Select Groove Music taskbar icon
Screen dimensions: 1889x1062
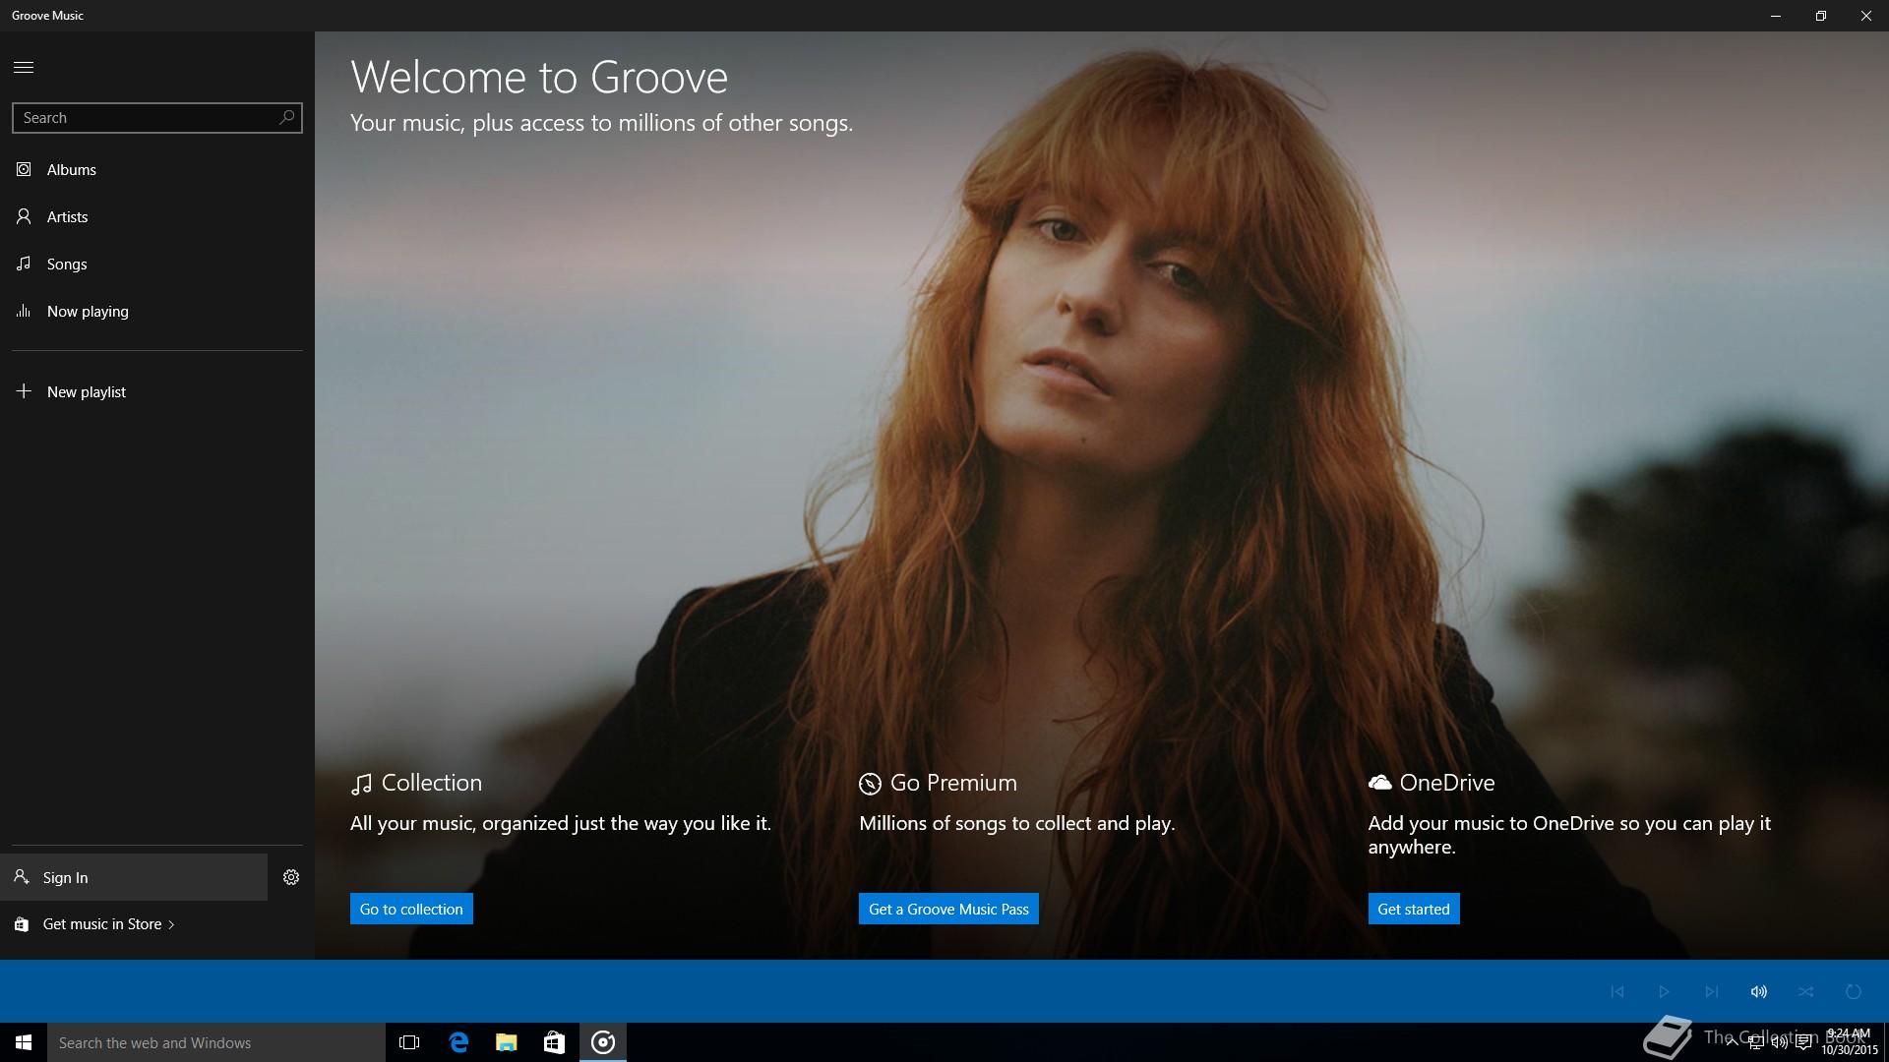603,1042
